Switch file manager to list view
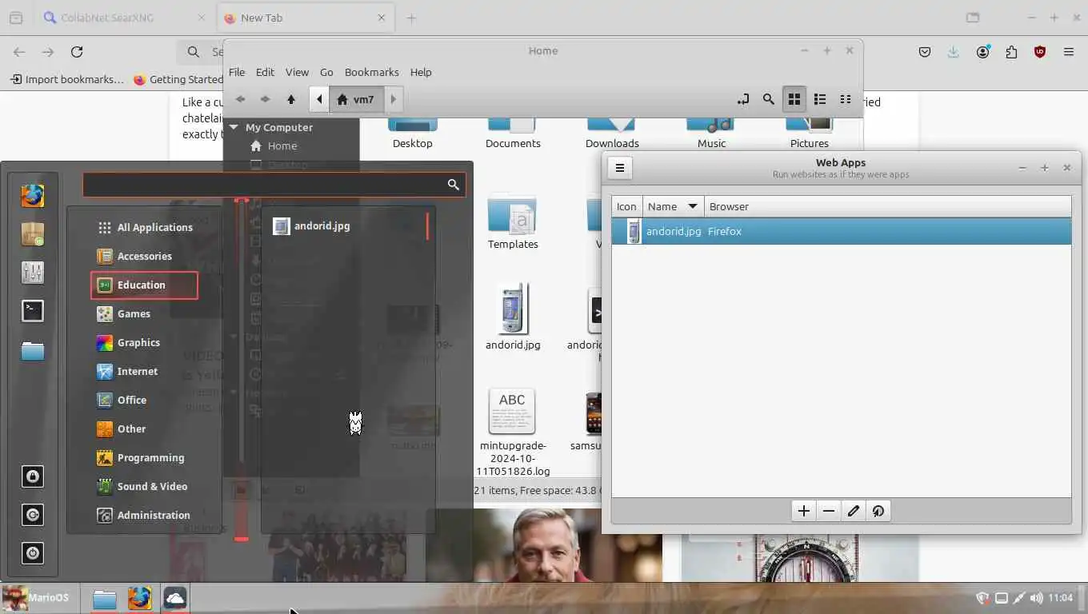Screen dimensions: 1088x614 click(820, 99)
